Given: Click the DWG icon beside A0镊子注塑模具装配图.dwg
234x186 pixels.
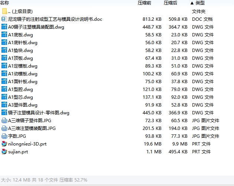Looking at the screenshot, I should tap(4, 27).
